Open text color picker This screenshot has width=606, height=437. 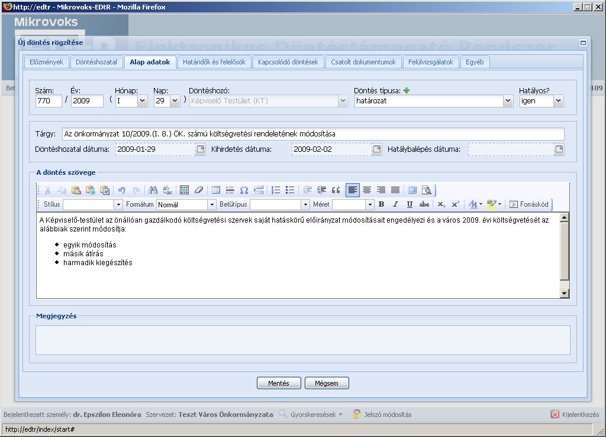[475, 204]
